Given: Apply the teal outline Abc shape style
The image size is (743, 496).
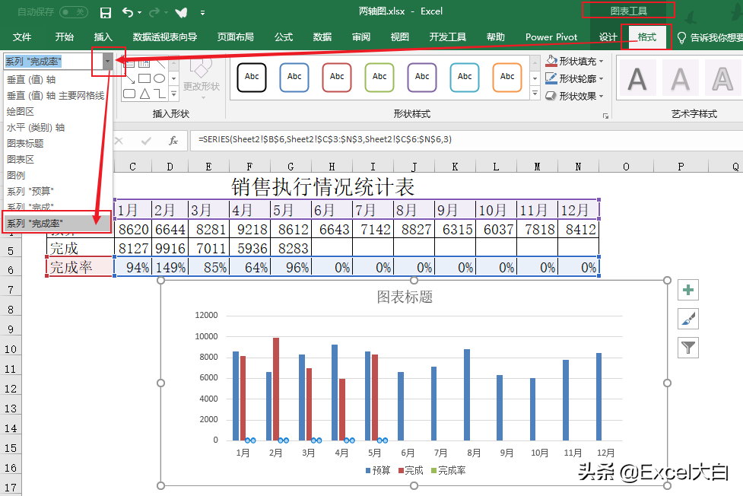Looking at the screenshot, I should click(x=465, y=78).
